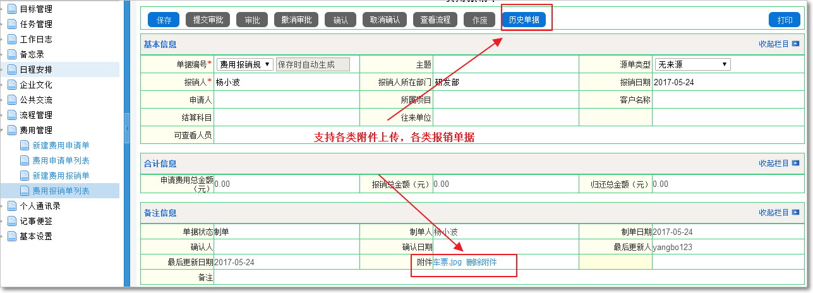Viewport: 813px width, 293px height.
Task: Click the page icon beside 新建费用申请单
Action: pyautogui.click(x=25, y=145)
